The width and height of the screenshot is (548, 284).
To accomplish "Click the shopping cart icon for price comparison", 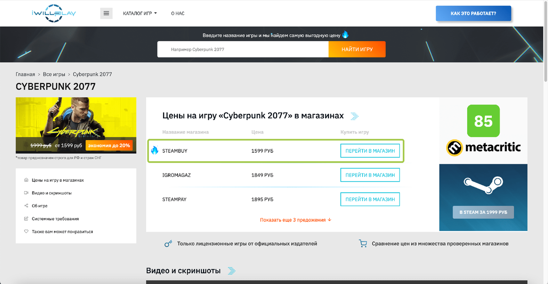I will (x=363, y=244).
